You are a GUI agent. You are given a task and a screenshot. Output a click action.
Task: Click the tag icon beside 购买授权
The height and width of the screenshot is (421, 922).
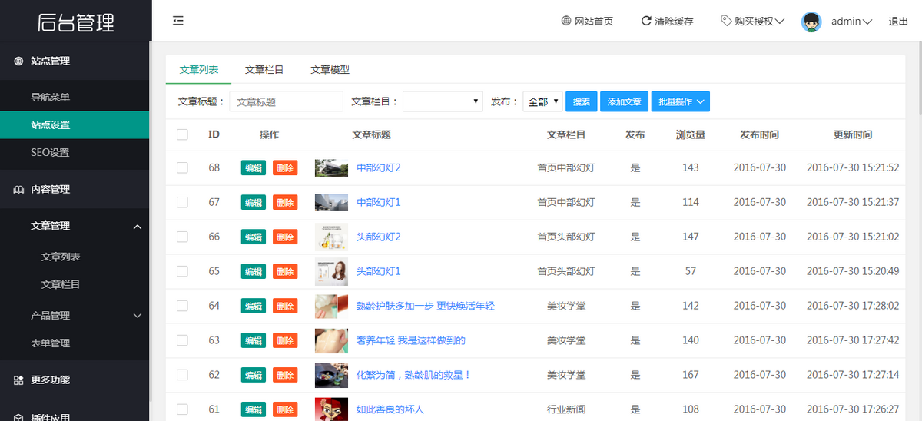(726, 21)
